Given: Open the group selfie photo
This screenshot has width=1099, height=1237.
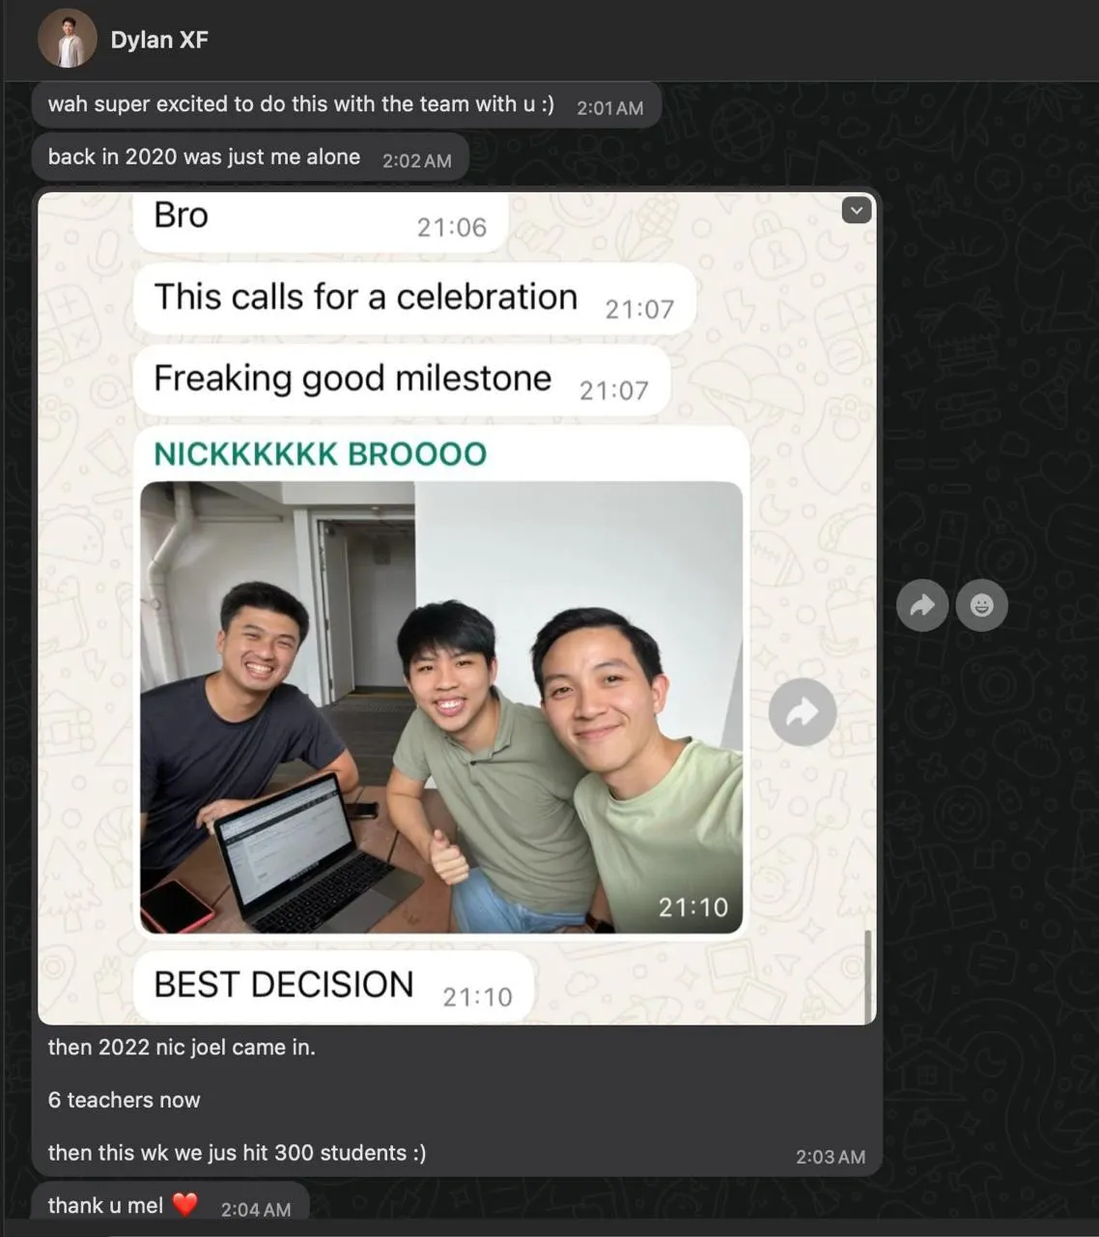Looking at the screenshot, I should (441, 707).
